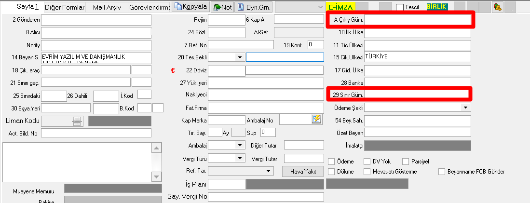Screen dimensions: 530x203
Task: Click the Byn.Grn. document toolbar button
Action: coord(253,7)
